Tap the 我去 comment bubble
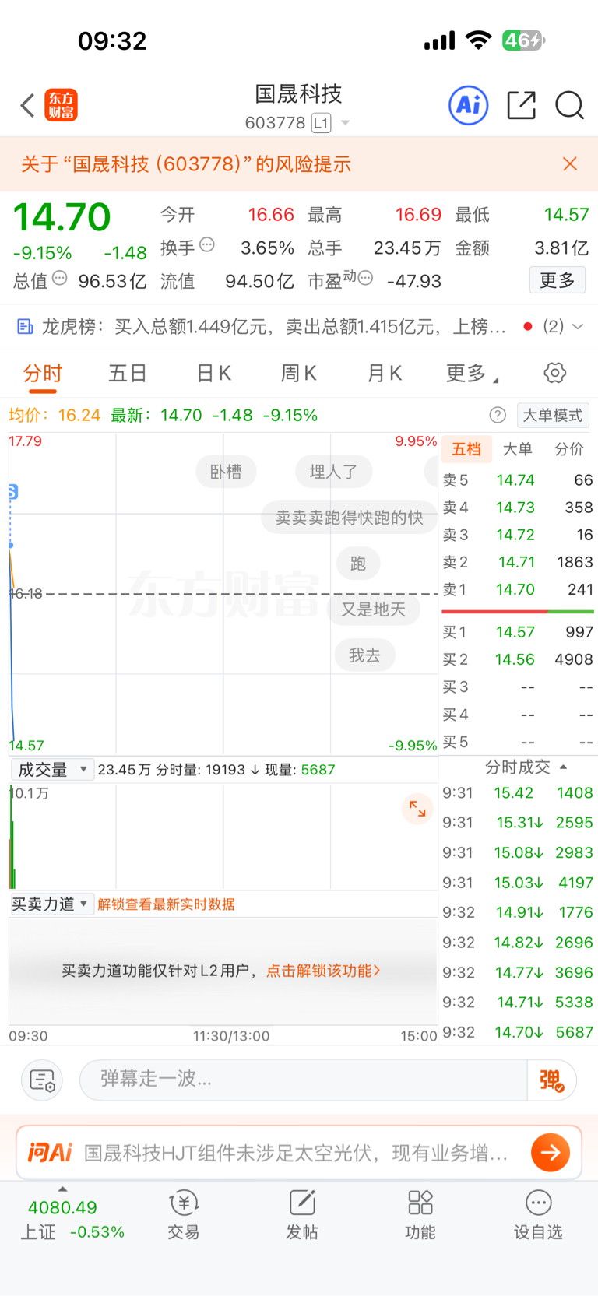The height and width of the screenshot is (1296, 598). click(x=364, y=655)
